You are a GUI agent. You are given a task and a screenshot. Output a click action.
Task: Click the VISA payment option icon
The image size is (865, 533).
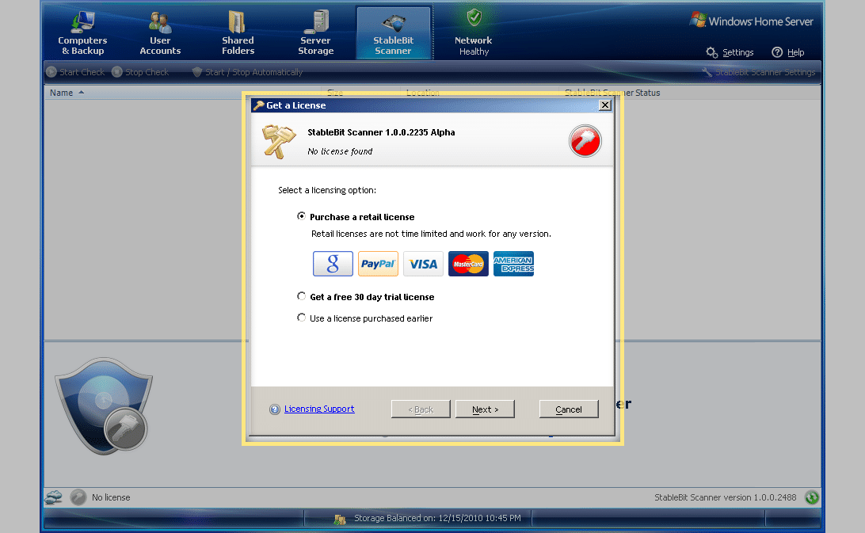click(423, 264)
